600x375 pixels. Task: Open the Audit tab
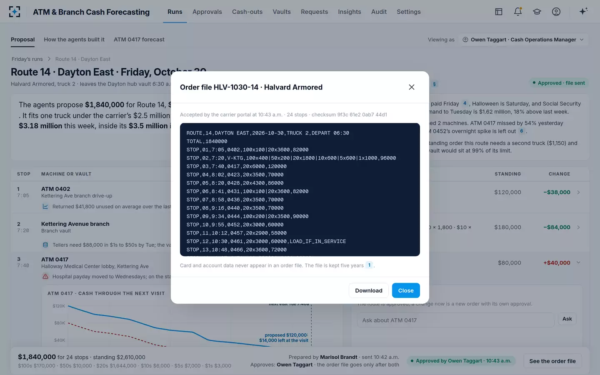point(379,12)
